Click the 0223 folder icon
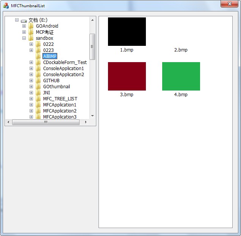This screenshot has width=241, height=236. click(38, 50)
